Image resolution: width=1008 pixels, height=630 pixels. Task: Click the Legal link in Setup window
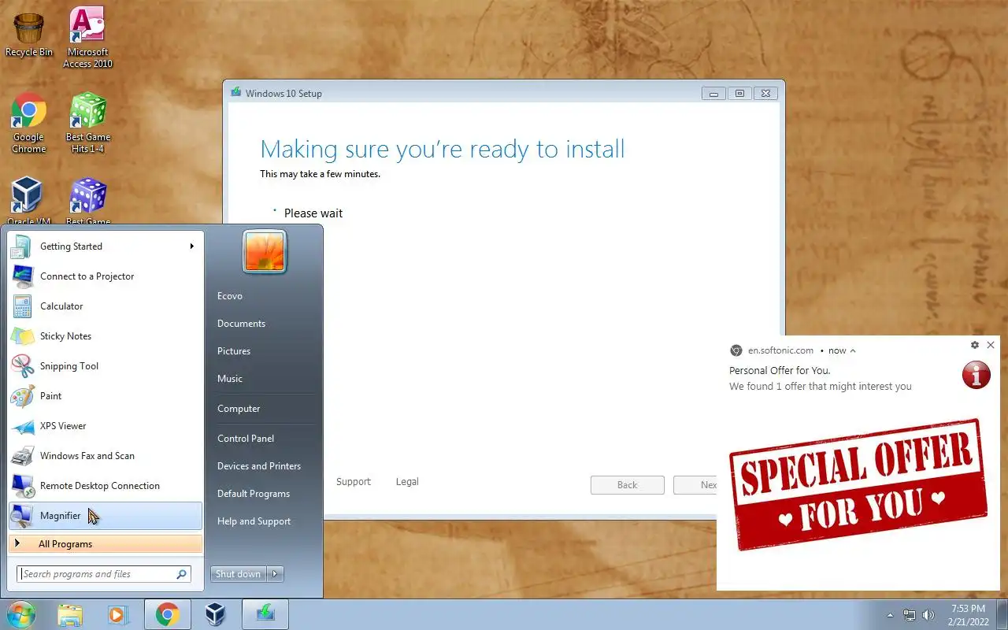coord(407,482)
